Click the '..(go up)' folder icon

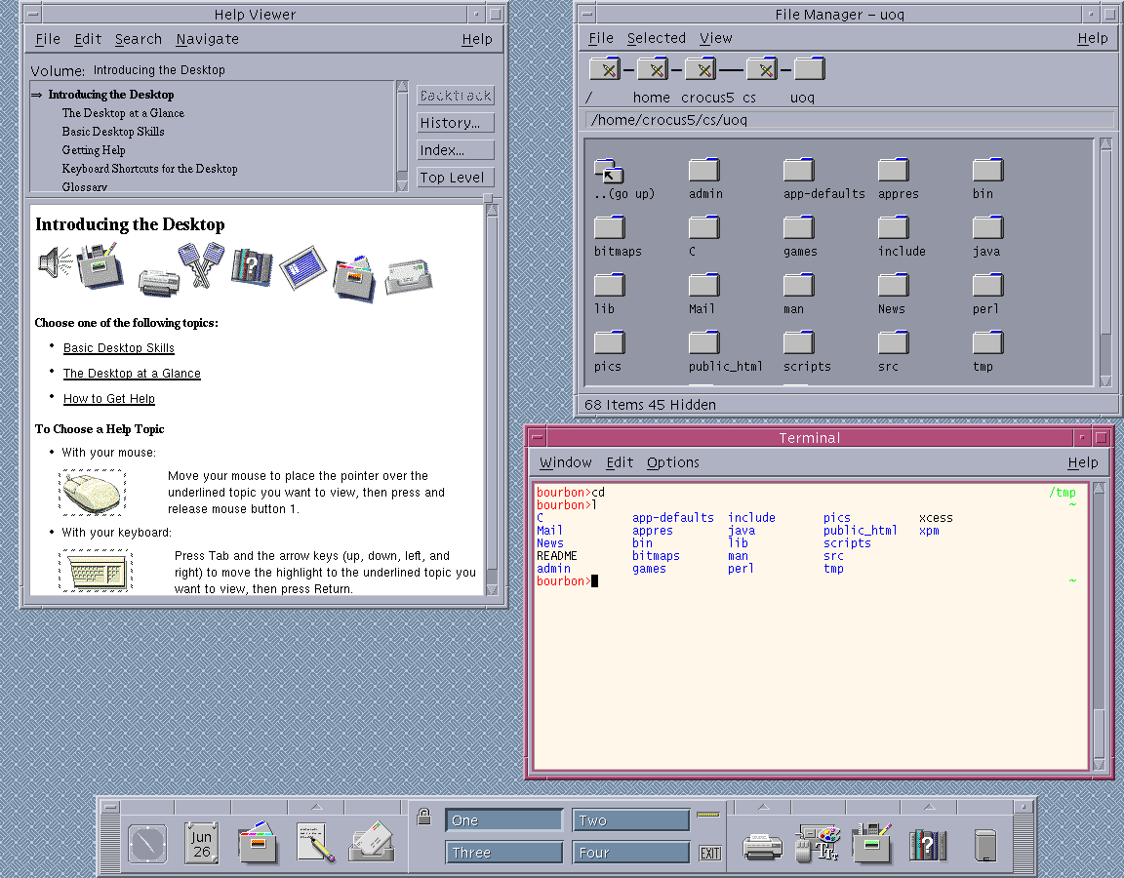609,171
